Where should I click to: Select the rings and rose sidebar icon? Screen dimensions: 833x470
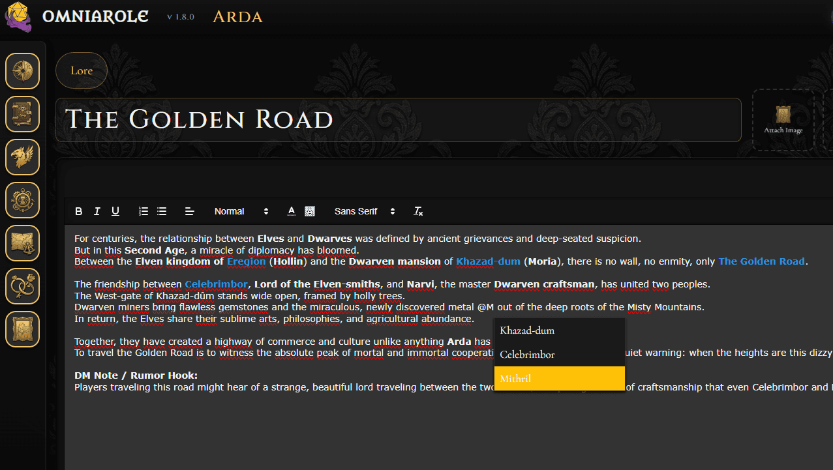(x=23, y=286)
